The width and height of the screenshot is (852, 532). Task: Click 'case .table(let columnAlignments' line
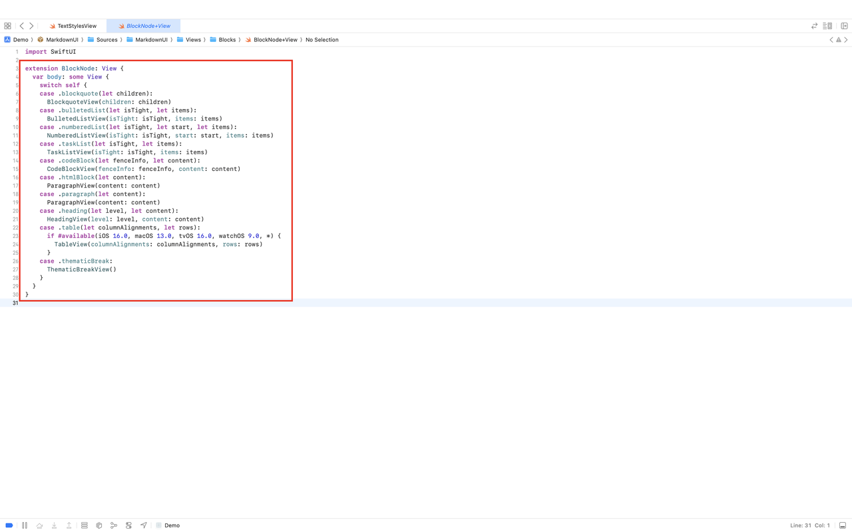[120, 227]
